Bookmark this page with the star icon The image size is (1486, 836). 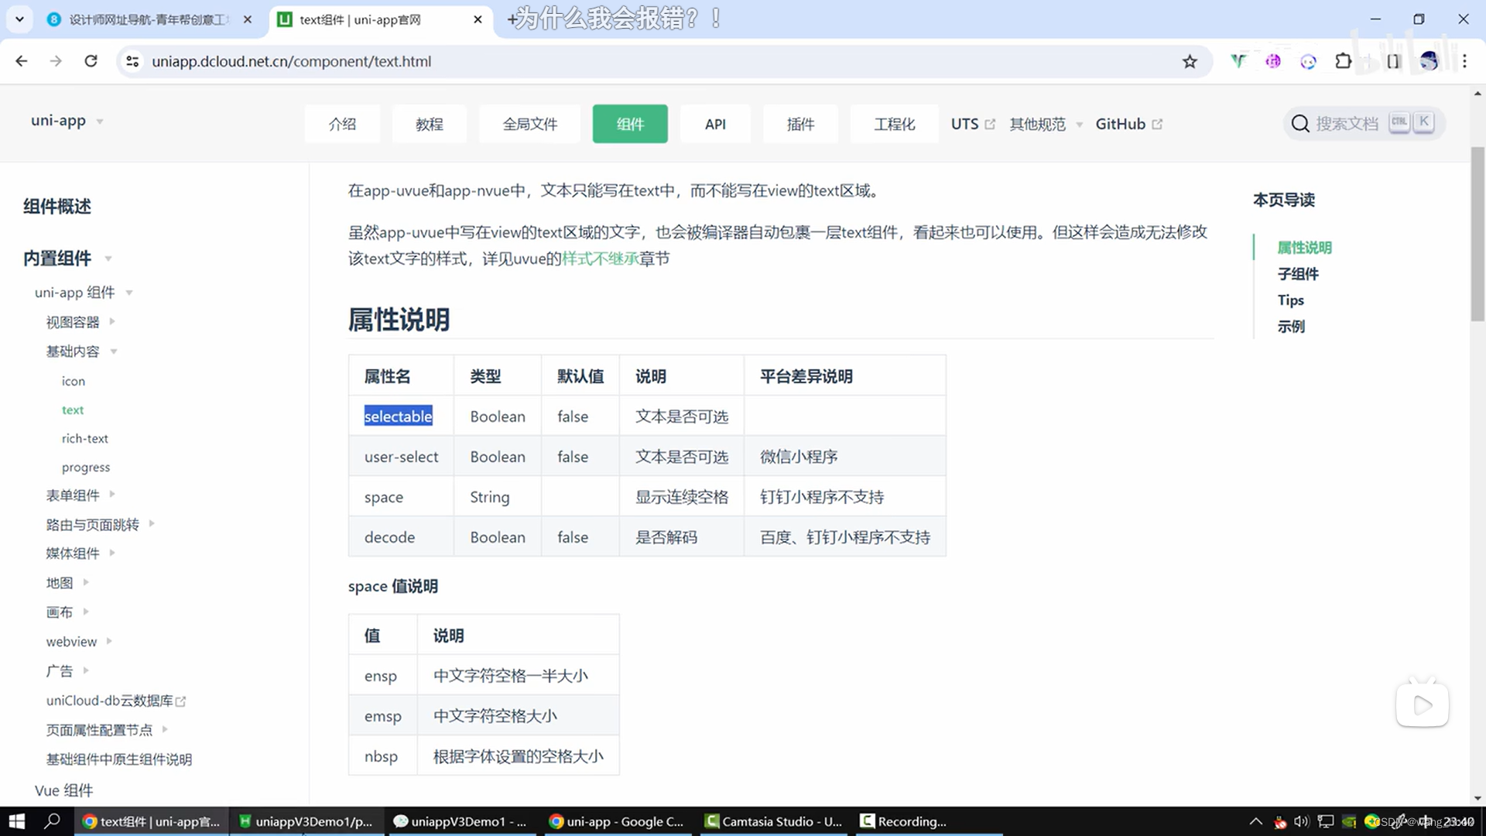pyautogui.click(x=1190, y=61)
